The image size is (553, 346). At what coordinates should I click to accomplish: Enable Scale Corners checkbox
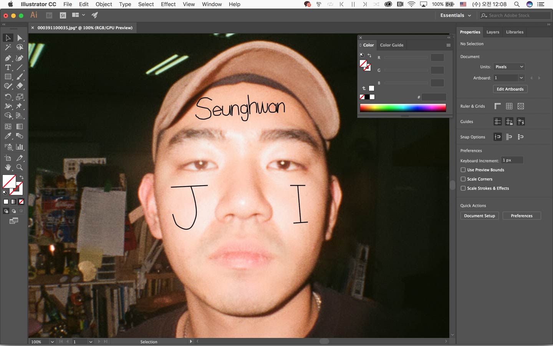coord(463,179)
